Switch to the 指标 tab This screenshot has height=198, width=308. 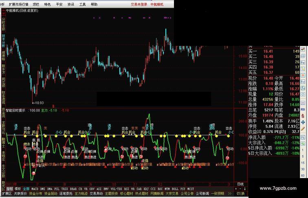10,189
